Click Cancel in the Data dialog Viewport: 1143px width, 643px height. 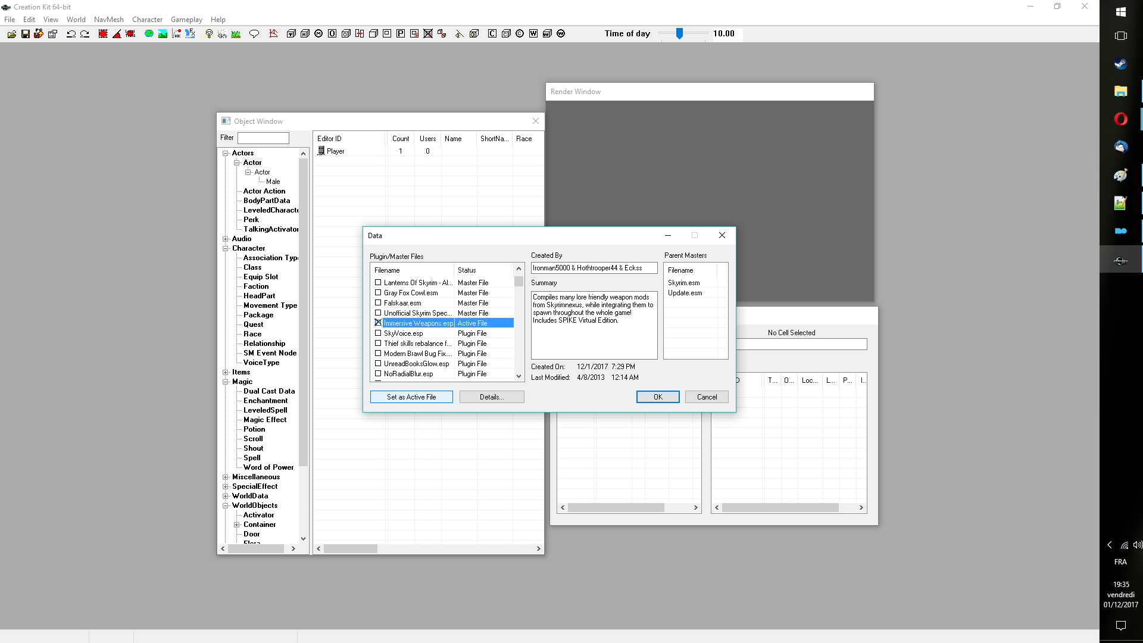[707, 397]
